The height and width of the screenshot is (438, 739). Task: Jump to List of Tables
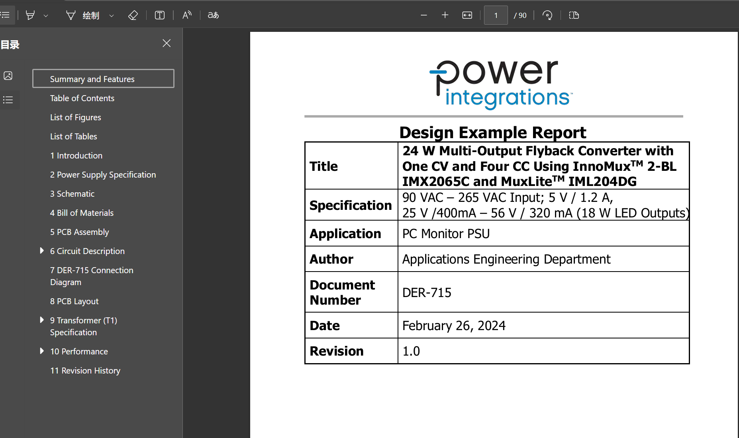pos(74,136)
